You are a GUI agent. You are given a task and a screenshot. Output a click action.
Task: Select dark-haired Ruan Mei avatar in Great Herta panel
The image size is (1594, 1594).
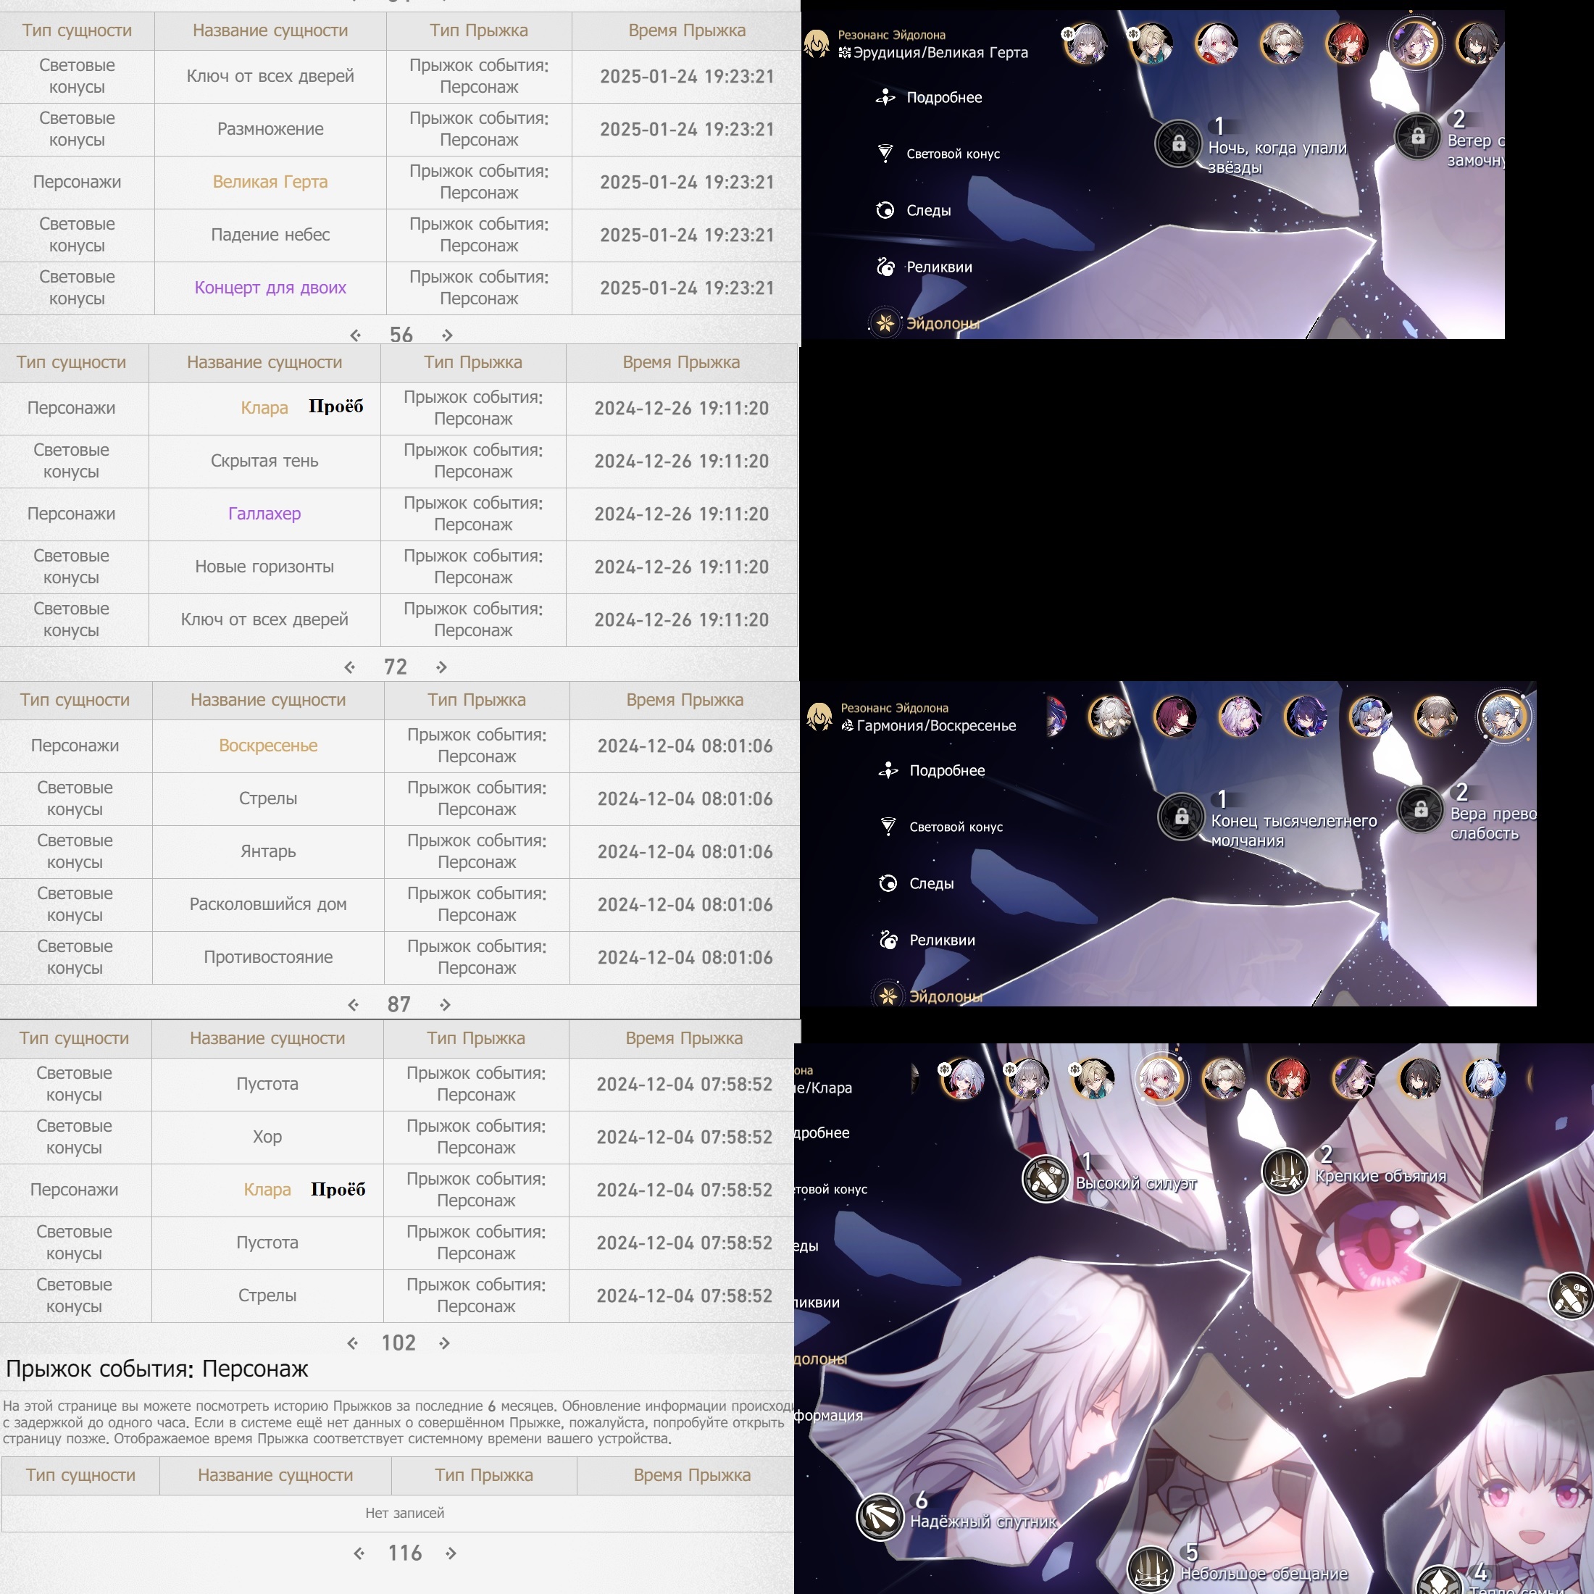(x=1477, y=43)
